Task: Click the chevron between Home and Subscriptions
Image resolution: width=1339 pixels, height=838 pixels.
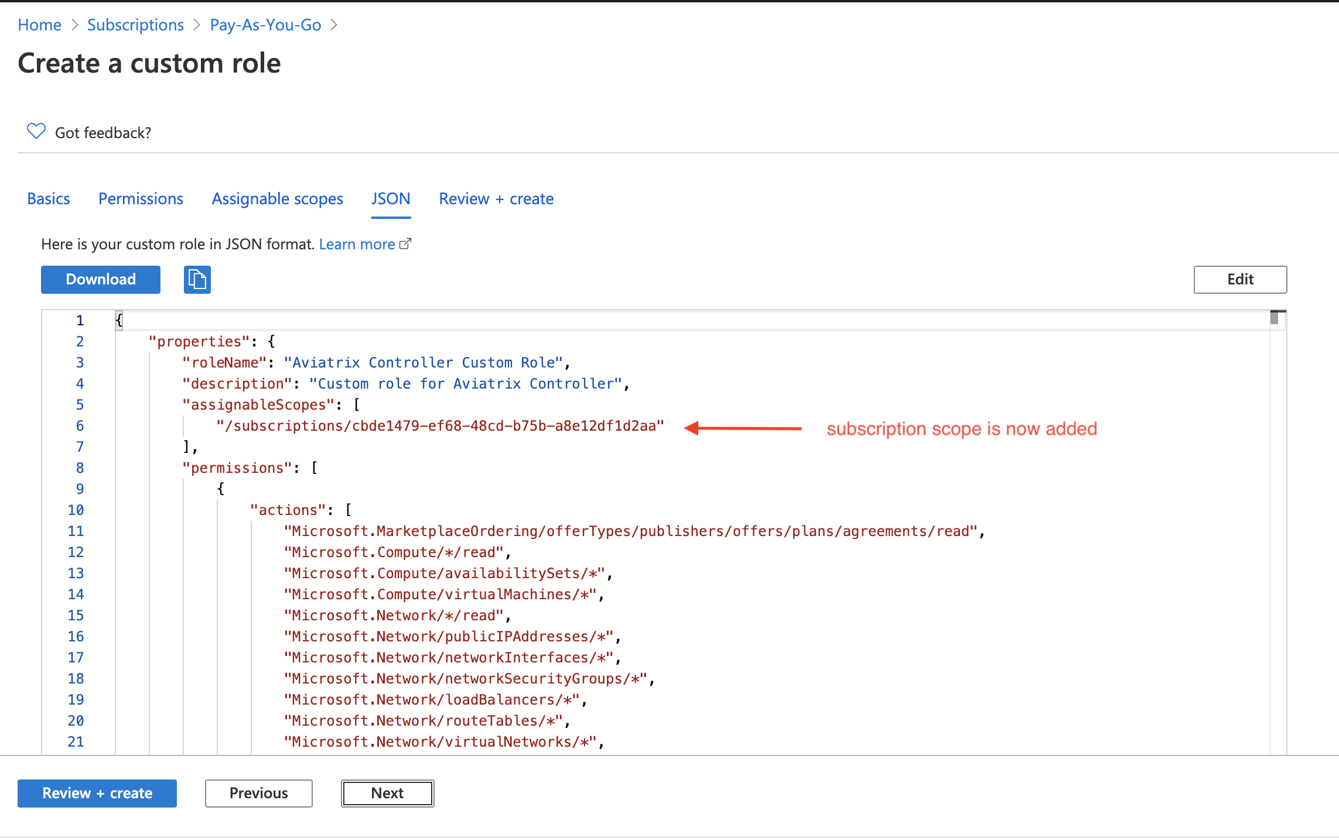Action: (74, 25)
